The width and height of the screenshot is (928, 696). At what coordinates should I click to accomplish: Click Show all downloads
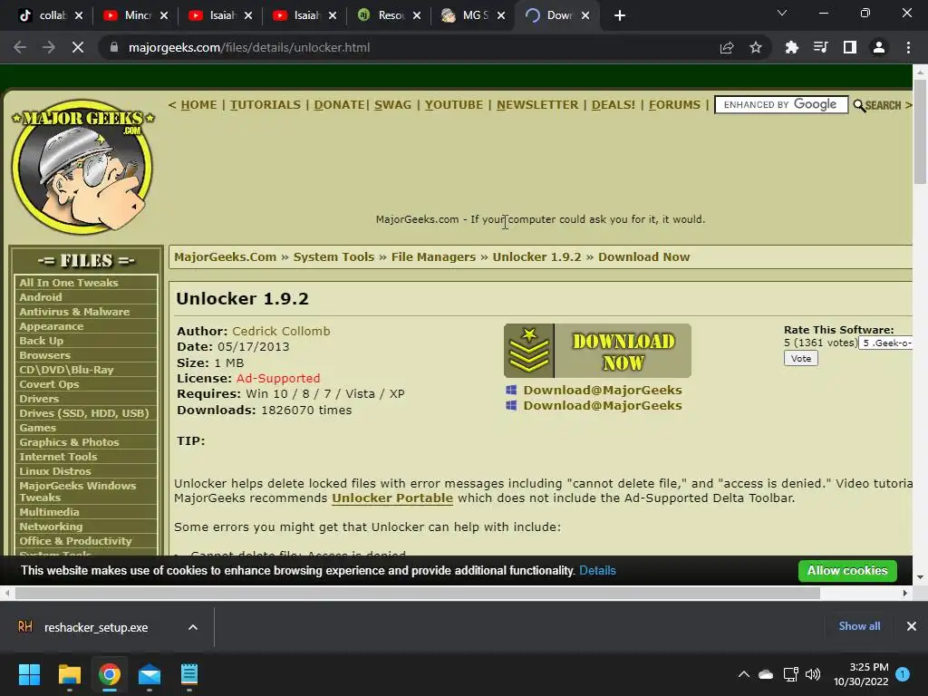pyautogui.click(x=859, y=625)
